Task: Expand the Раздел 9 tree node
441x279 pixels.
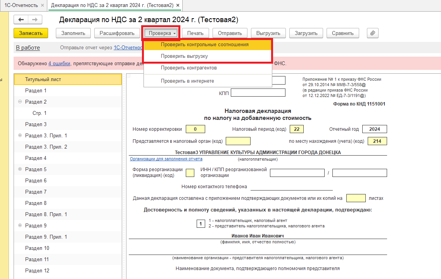Action: [20, 225]
